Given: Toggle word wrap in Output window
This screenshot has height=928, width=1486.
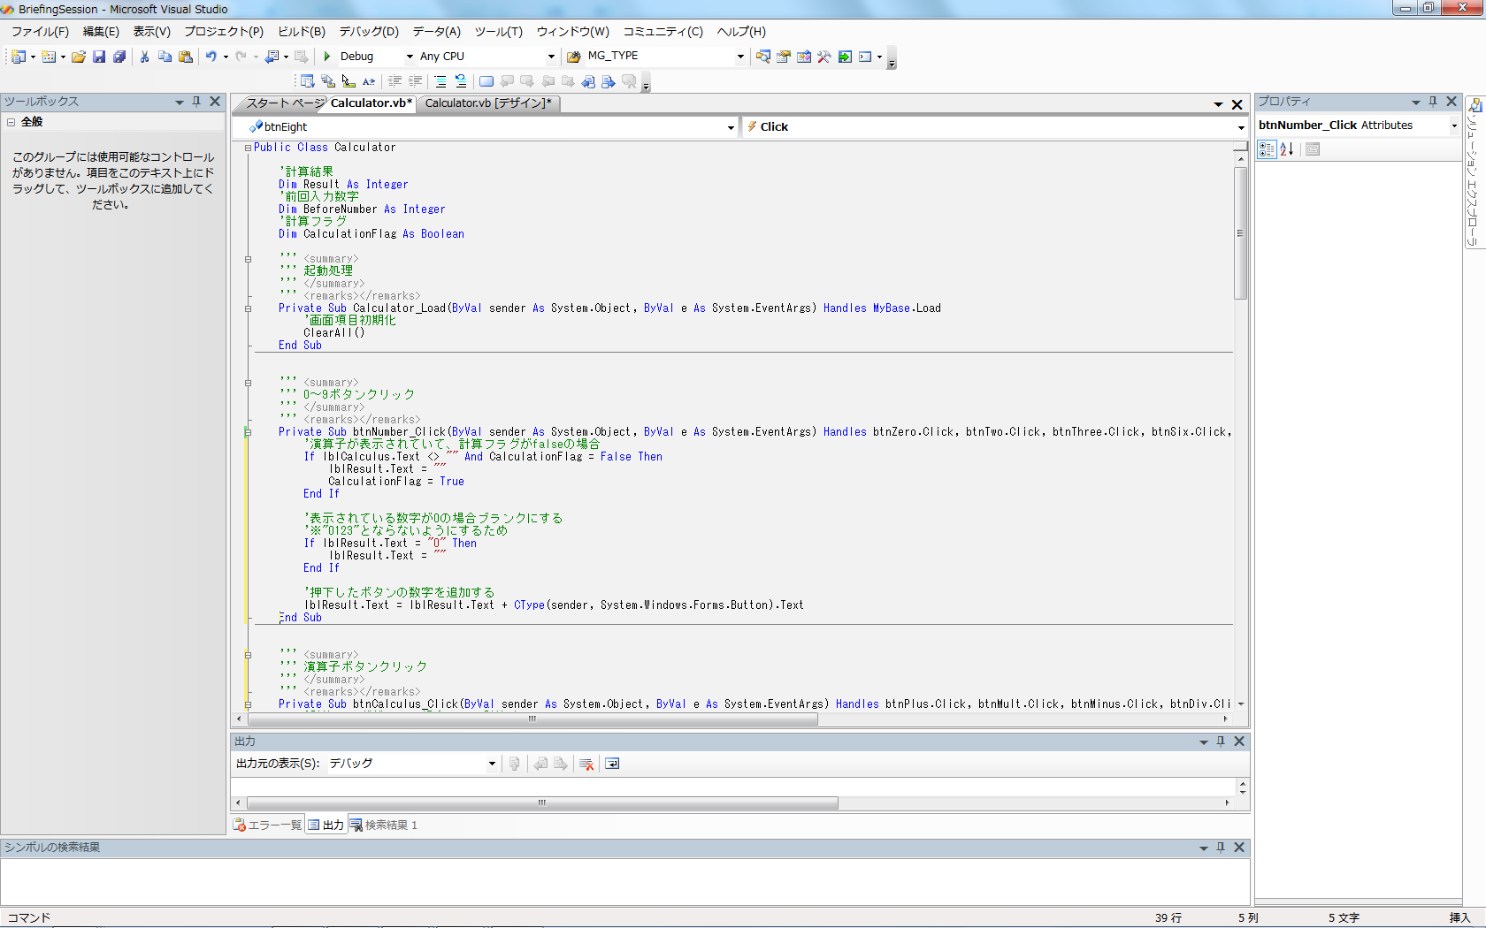Looking at the screenshot, I should 612,764.
